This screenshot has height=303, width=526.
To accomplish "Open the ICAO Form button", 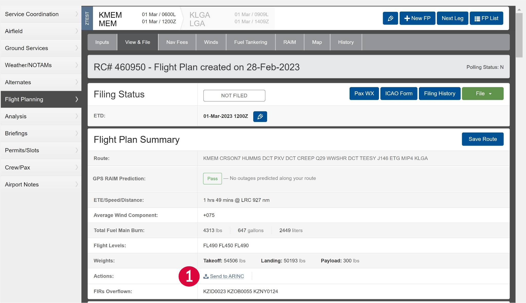I will (399, 93).
